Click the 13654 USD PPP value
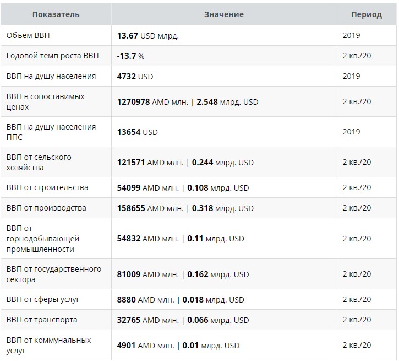Image resolution: width=399 pixels, height=361 pixels. (x=138, y=132)
